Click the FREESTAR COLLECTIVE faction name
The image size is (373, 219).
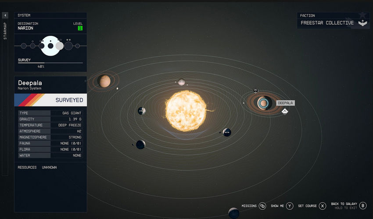[x=327, y=23]
